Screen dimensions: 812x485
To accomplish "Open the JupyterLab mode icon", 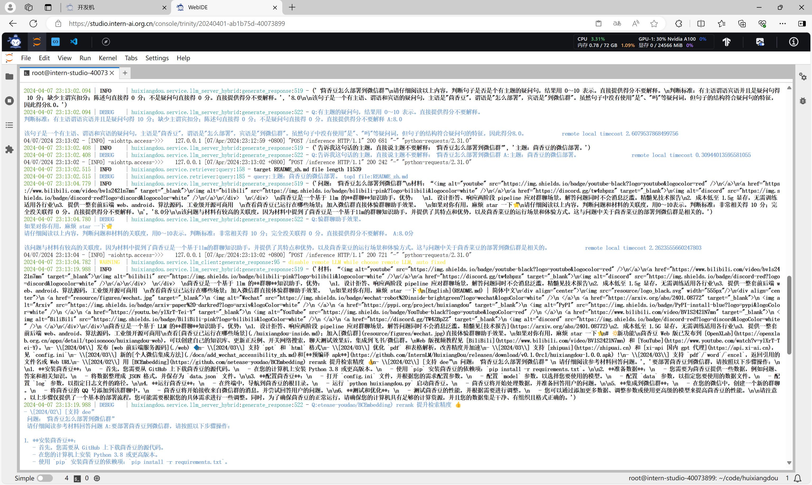I will click(x=37, y=42).
